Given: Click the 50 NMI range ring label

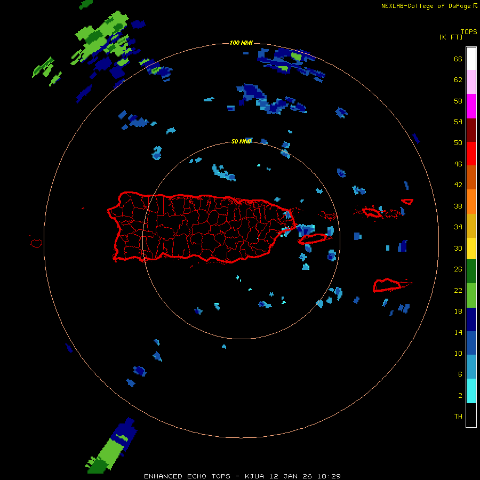Looking at the screenshot, I should point(241,141).
